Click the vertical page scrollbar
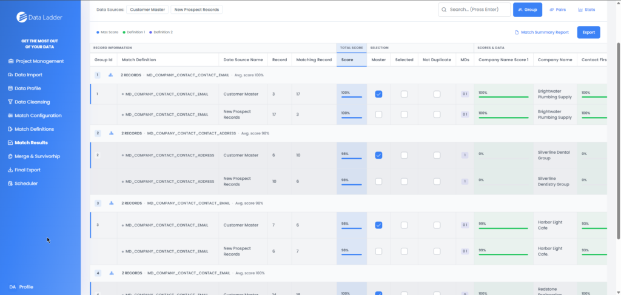The width and height of the screenshot is (621, 295). tap(618, 141)
